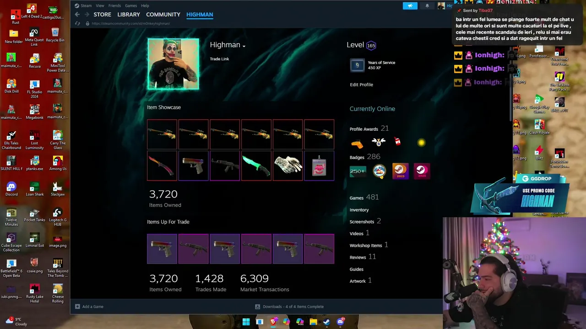
Task: Click the orange glove profile award
Action: (x=357, y=143)
